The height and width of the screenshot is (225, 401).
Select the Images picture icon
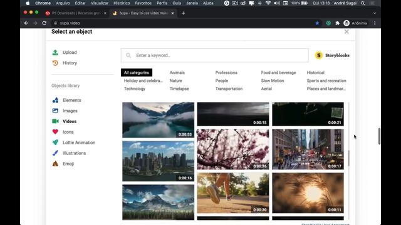(55, 111)
